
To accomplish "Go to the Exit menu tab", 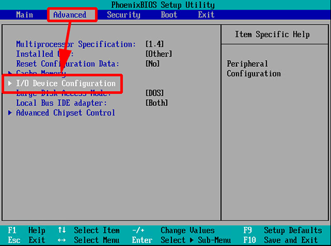I will tap(206, 15).
